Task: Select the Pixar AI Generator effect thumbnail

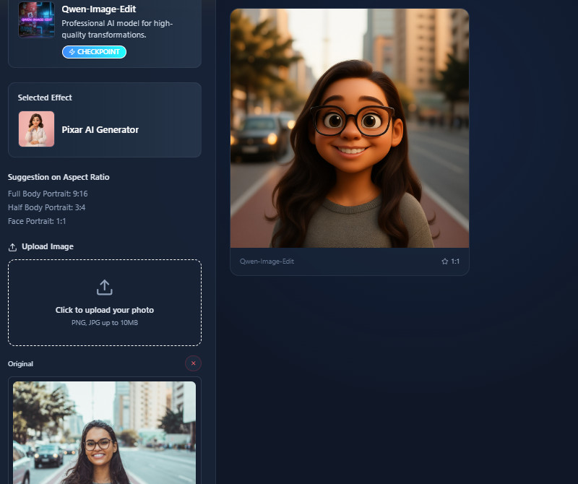Action: point(36,129)
